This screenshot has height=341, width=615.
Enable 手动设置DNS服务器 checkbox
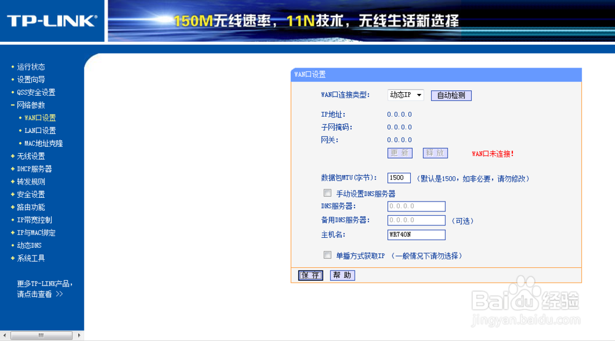point(328,193)
